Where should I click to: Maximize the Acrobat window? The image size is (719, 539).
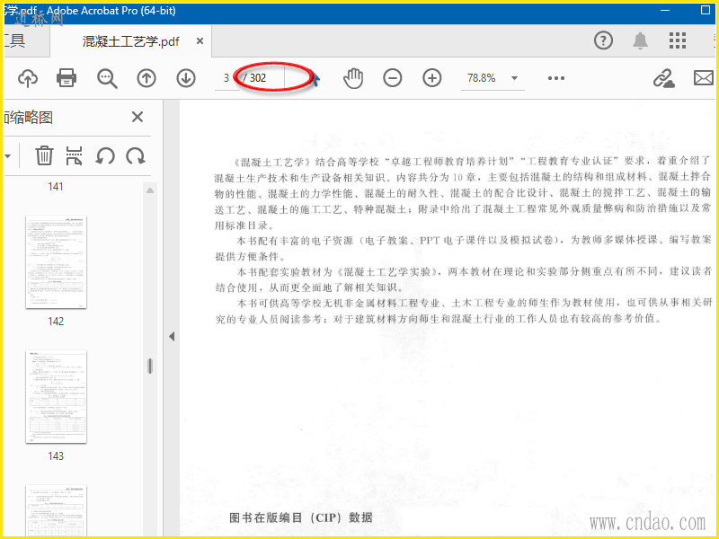(x=706, y=10)
